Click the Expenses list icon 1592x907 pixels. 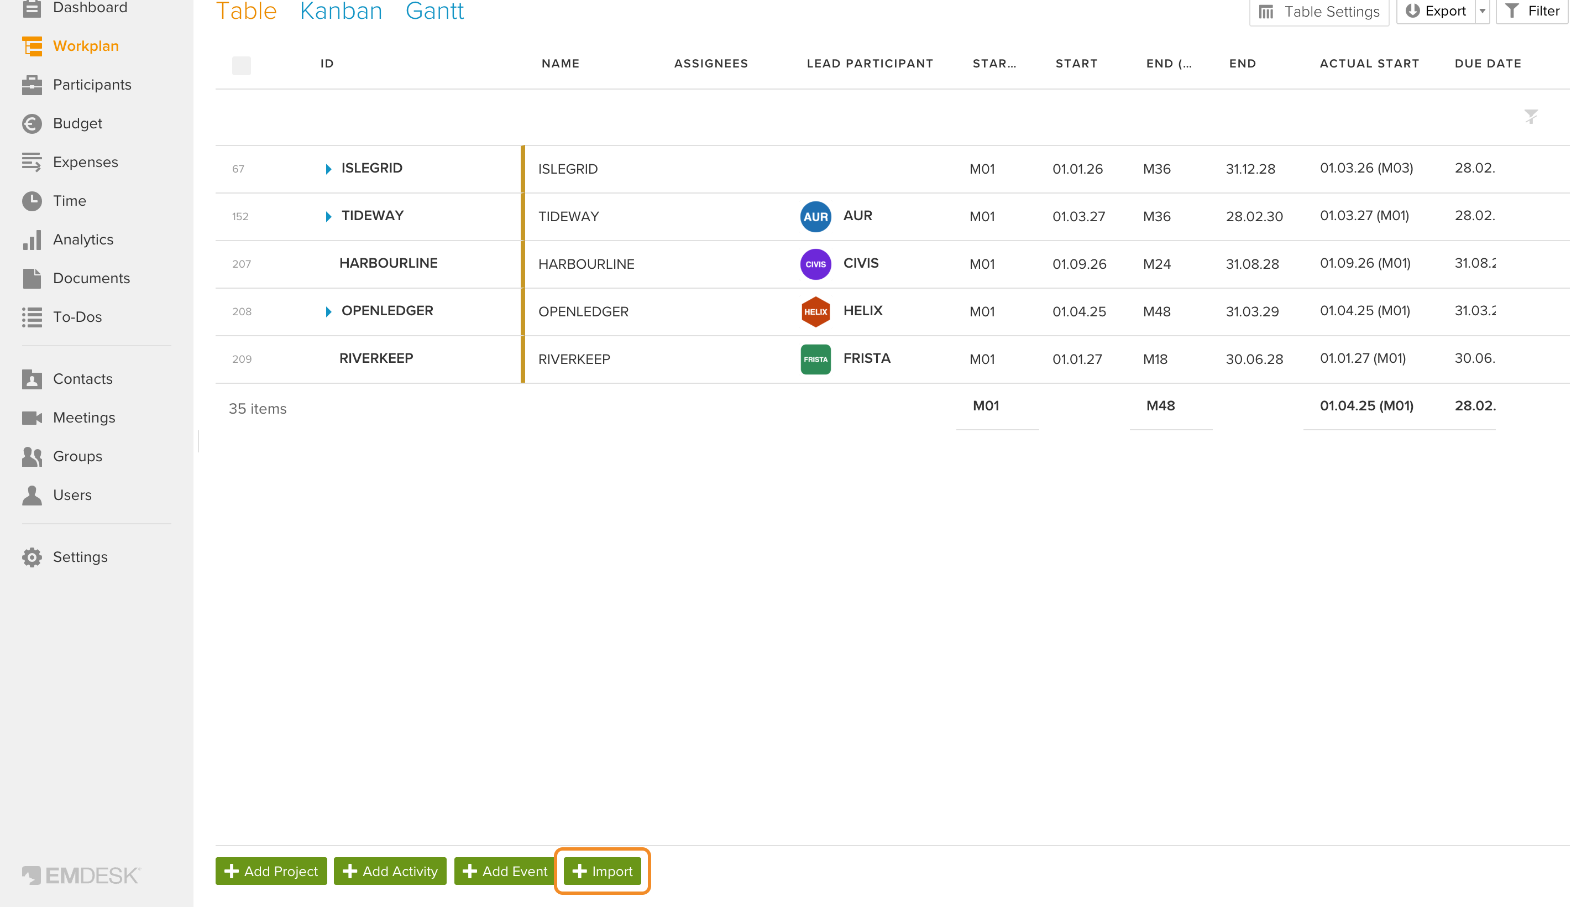pyautogui.click(x=32, y=162)
